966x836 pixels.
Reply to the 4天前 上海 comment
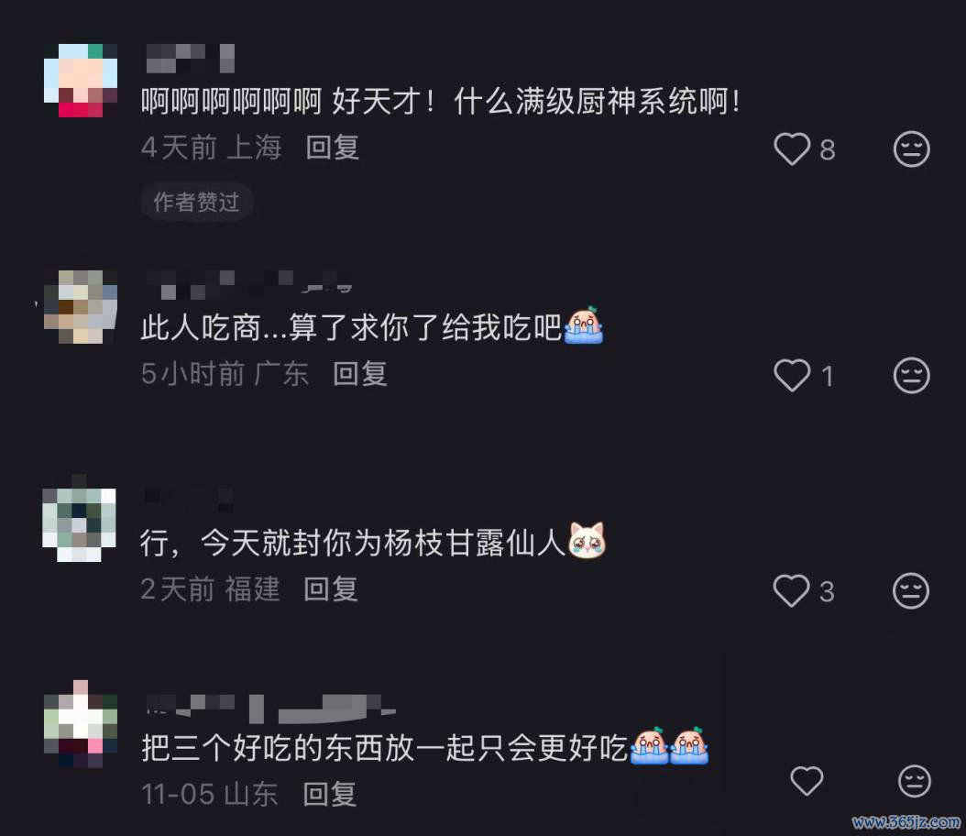(333, 148)
